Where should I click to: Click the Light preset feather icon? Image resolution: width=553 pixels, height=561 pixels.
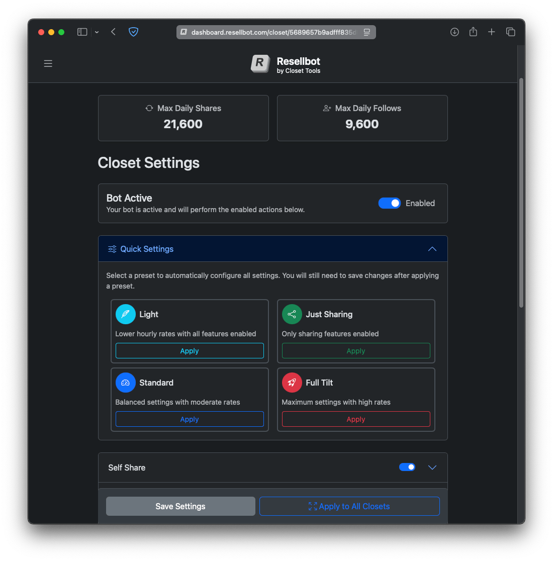tap(125, 314)
